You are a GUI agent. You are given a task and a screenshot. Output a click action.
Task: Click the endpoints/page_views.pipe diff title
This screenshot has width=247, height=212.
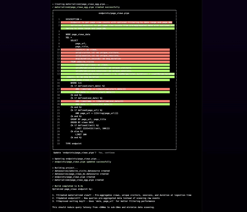point(114,13)
